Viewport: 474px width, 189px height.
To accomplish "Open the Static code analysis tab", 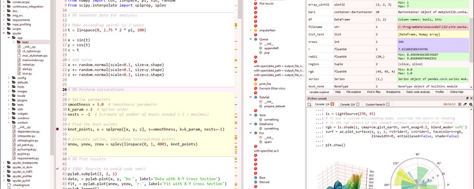I will (418, 92).
